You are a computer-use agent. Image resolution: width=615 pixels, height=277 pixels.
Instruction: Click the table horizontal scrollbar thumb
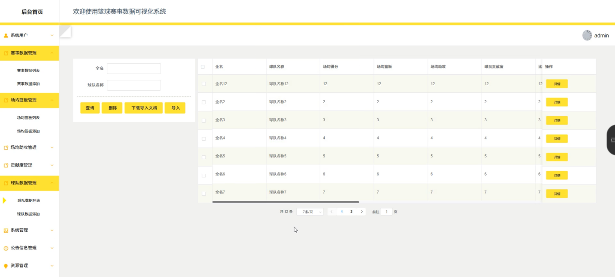pyautogui.click(x=286, y=202)
